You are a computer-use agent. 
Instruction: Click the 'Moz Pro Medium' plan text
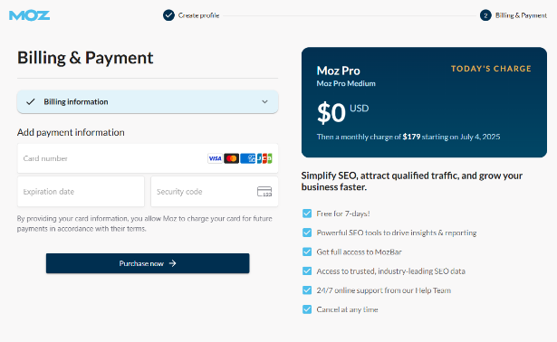click(346, 83)
